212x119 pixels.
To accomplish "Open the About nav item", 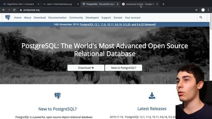I will (27, 18).
